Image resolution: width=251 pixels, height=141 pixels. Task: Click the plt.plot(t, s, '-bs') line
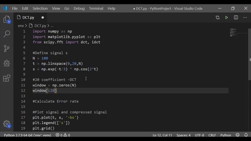click(56, 117)
